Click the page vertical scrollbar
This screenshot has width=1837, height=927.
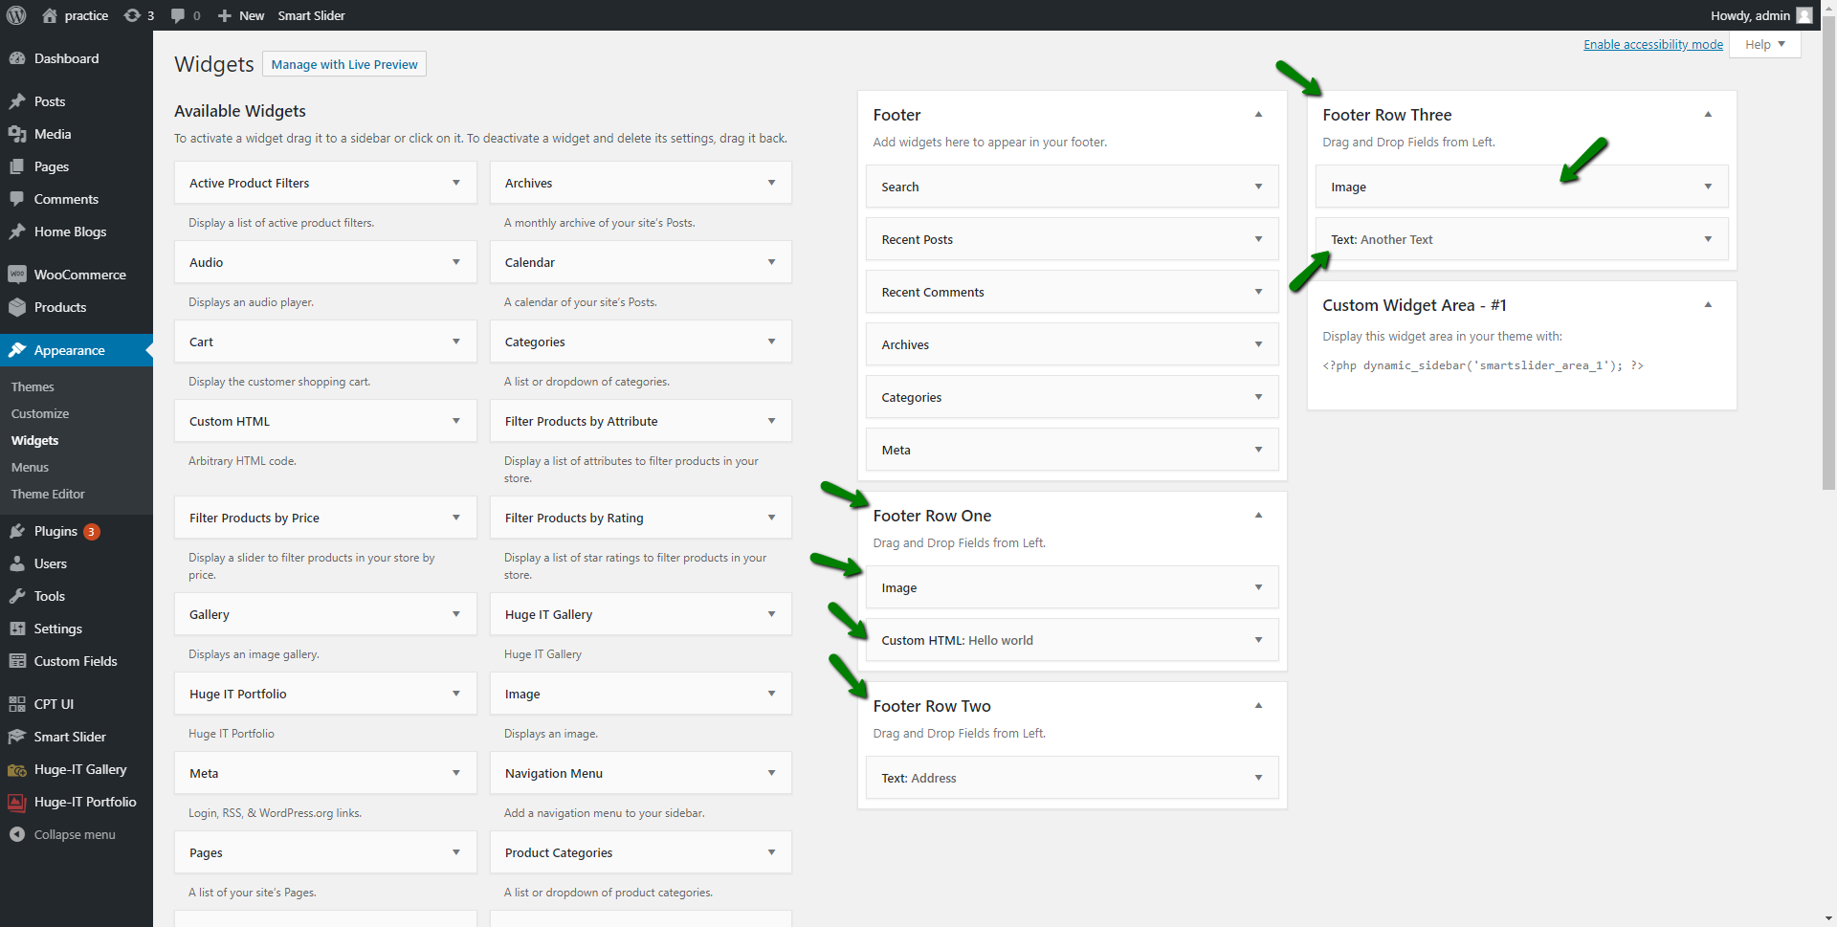(1828, 287)
